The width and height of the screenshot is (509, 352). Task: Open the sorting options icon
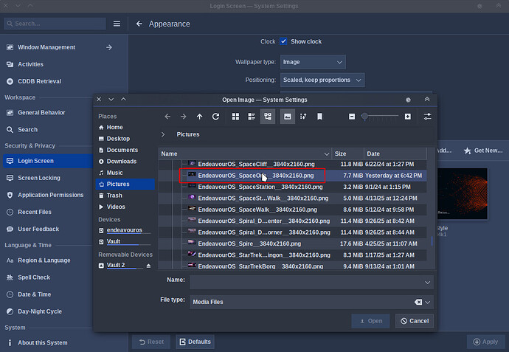[x=303, y=117]
